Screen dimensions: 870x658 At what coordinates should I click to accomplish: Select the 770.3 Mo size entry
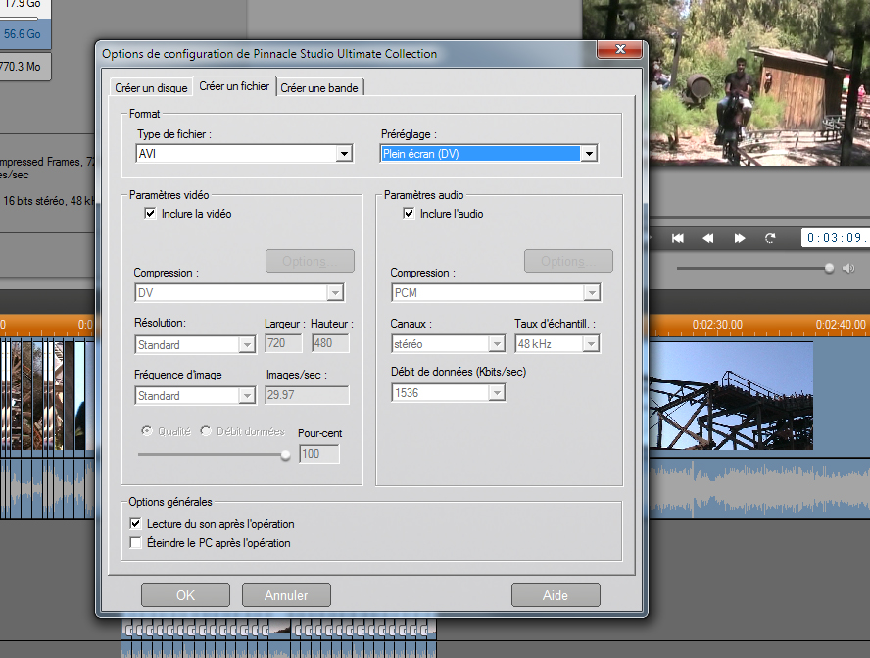point(24,67)
